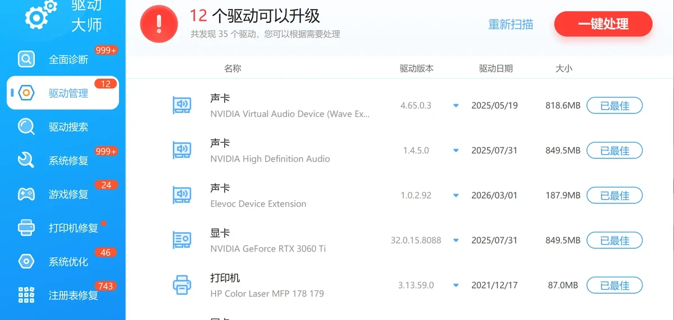
Task: Select HP Color Laser MFP 178 179 text
Action: coord(267,294)
